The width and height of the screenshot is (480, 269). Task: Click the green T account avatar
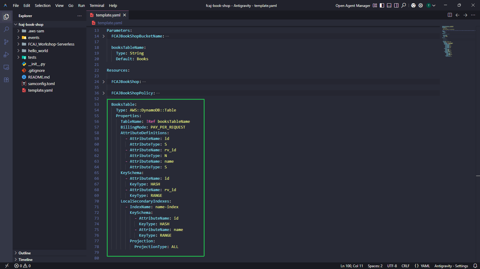click(429, 5)
